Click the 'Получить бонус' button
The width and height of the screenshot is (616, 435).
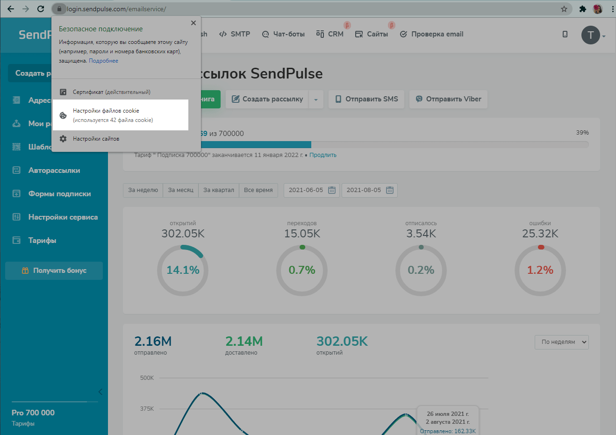54,271
